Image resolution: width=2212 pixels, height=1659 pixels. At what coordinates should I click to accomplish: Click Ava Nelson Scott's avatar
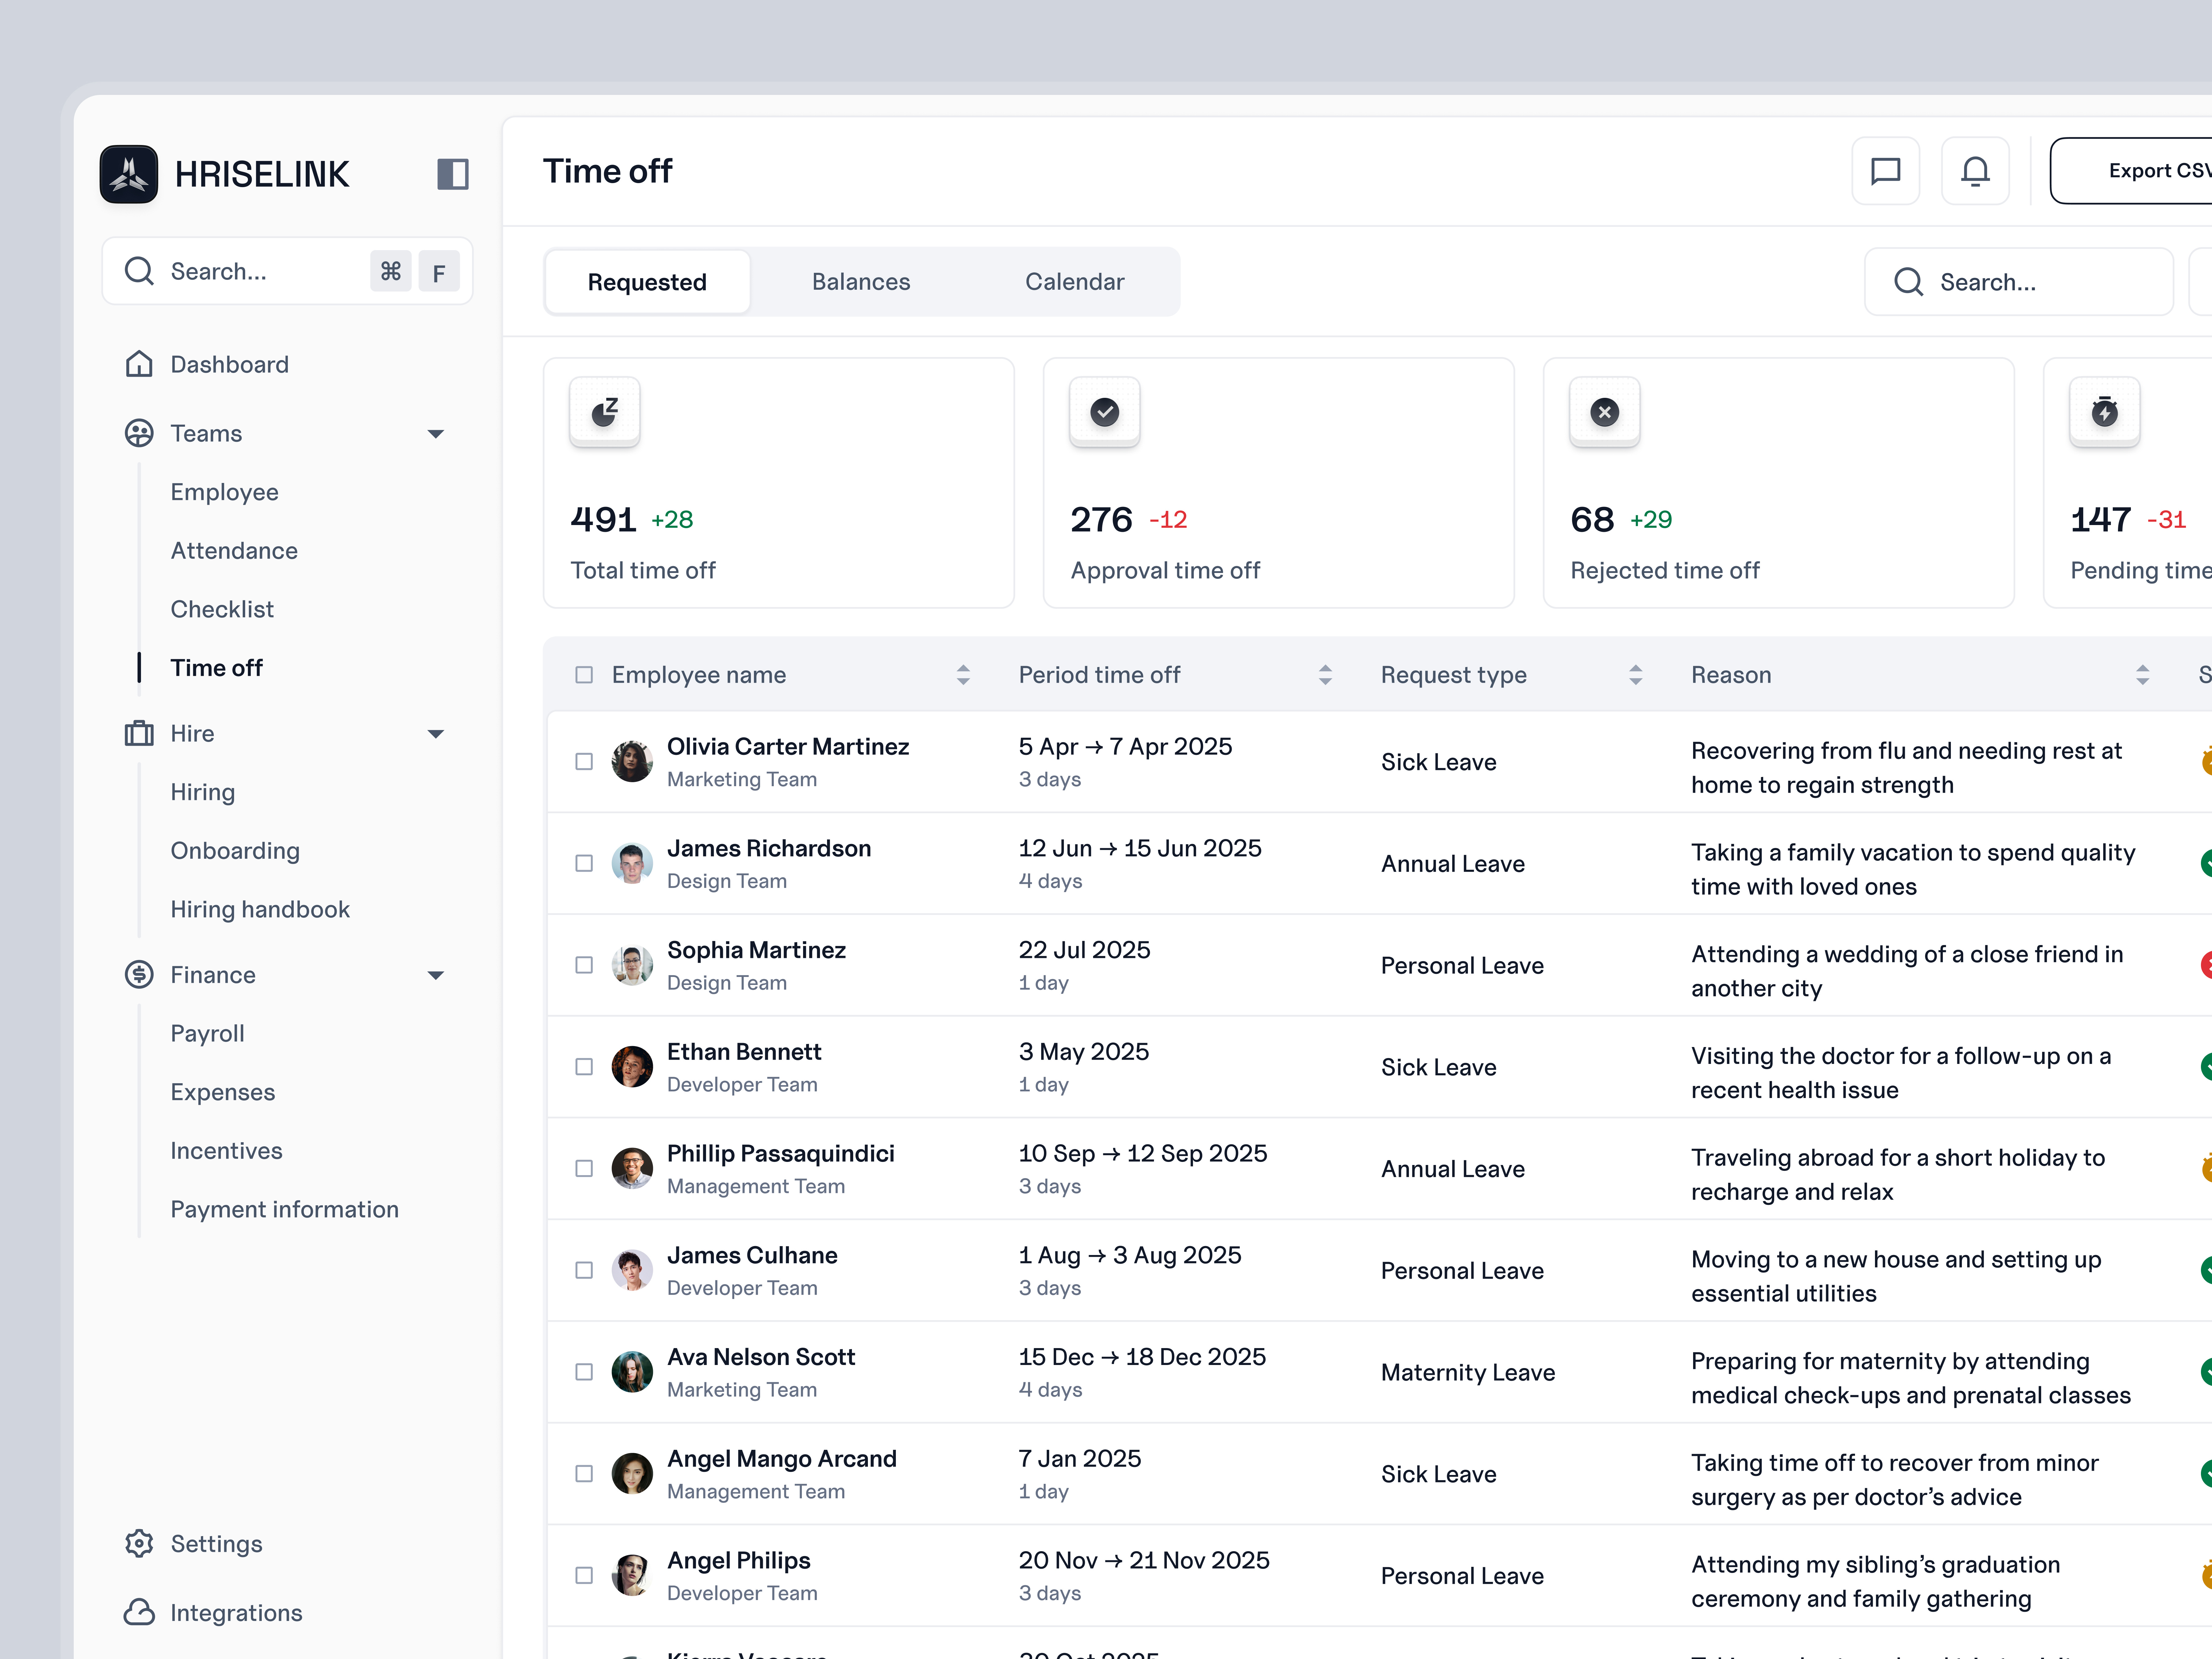632,1372
